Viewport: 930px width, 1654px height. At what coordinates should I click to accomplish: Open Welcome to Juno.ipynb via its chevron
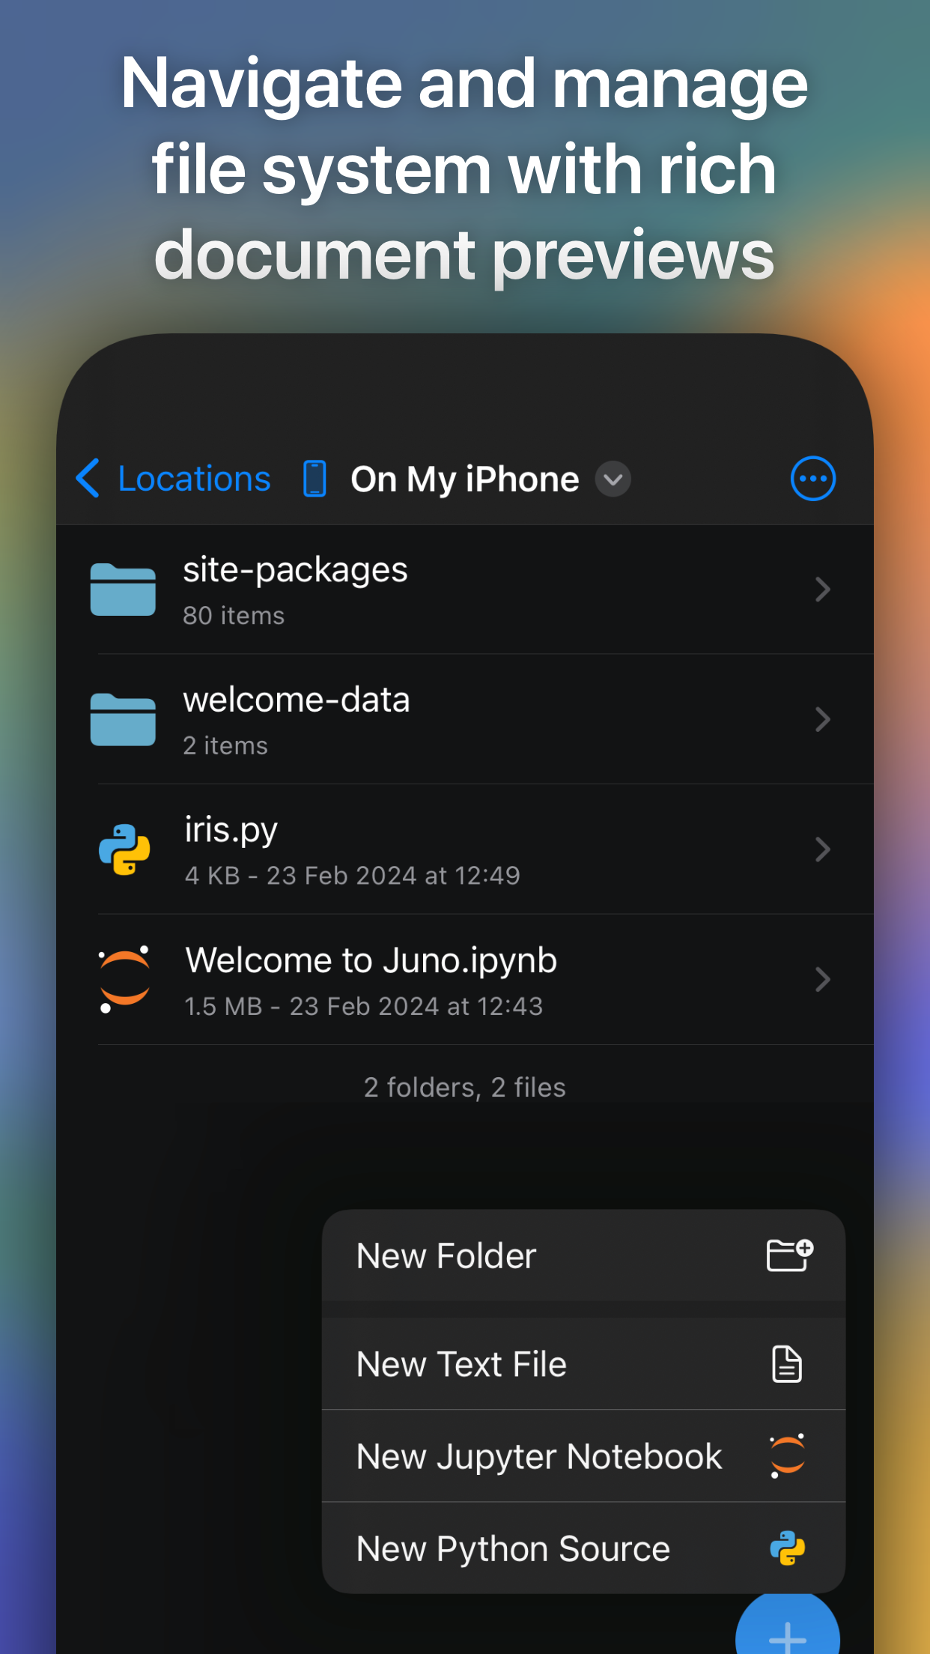823,979
